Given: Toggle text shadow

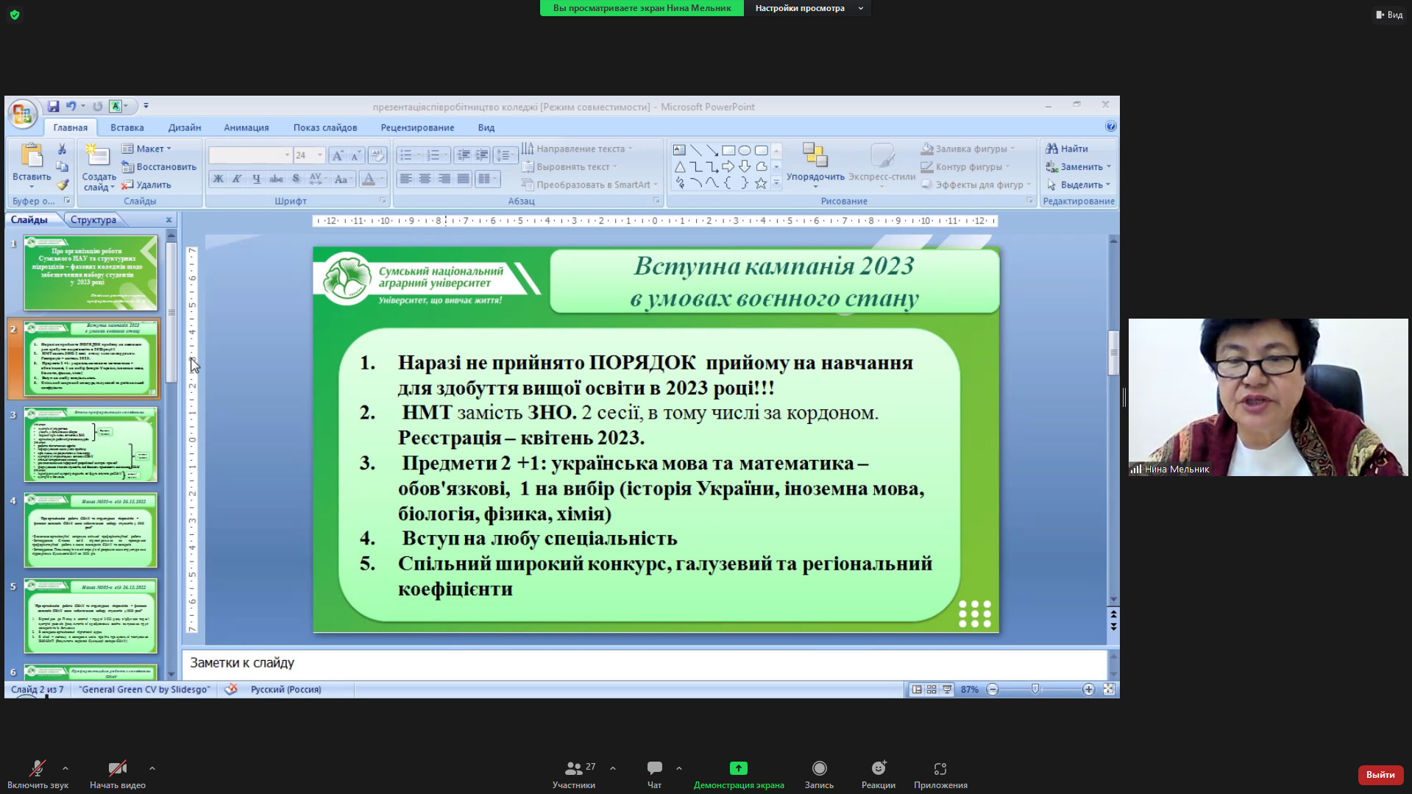Looking at the screenshot, I should point(295,179).
